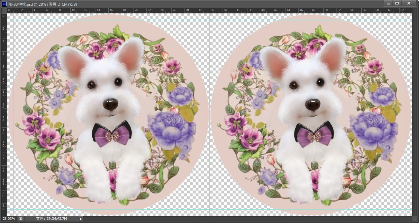419x223 pixels.
Task: Click the 32 mark on horizontal ruler
Action: click(x=212, y=10)
